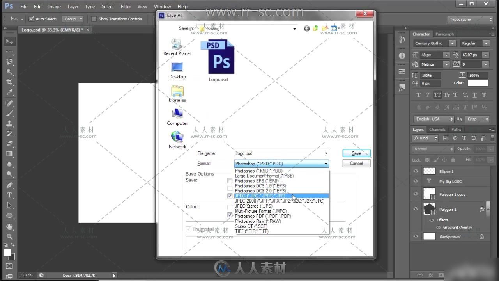Enable Show Transform Controls checkbox
This screenshot has height=281, width=499.
coord(94,19)
